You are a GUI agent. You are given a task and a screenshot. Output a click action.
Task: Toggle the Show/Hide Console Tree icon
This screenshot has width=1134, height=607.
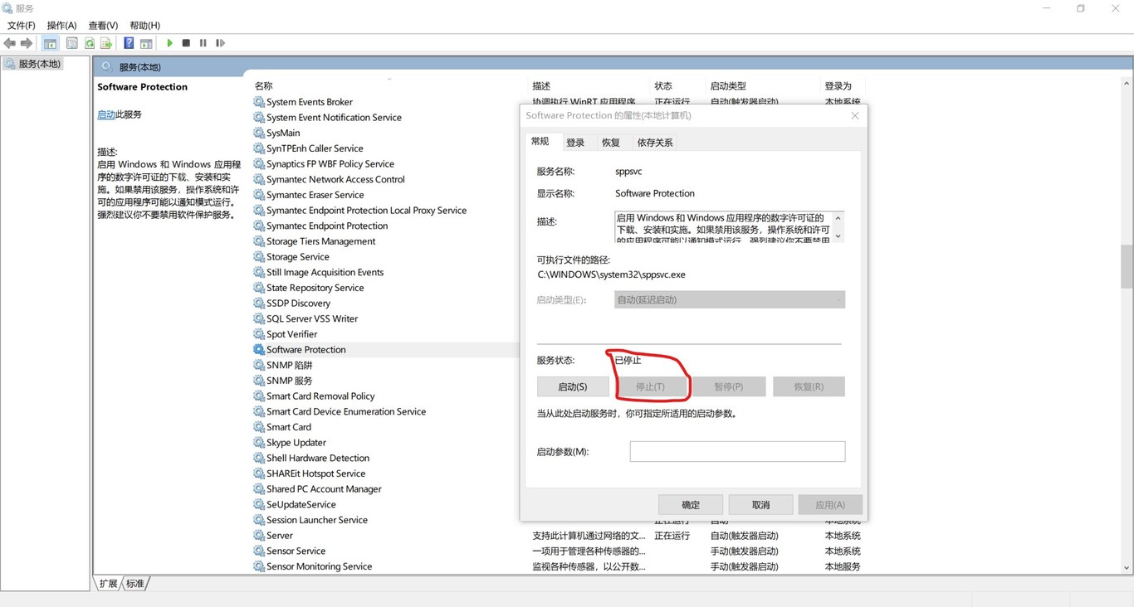click(51, 43)
